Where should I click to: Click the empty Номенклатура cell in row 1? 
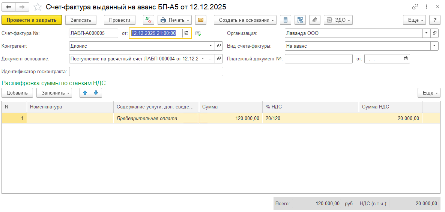click(70, 118)
